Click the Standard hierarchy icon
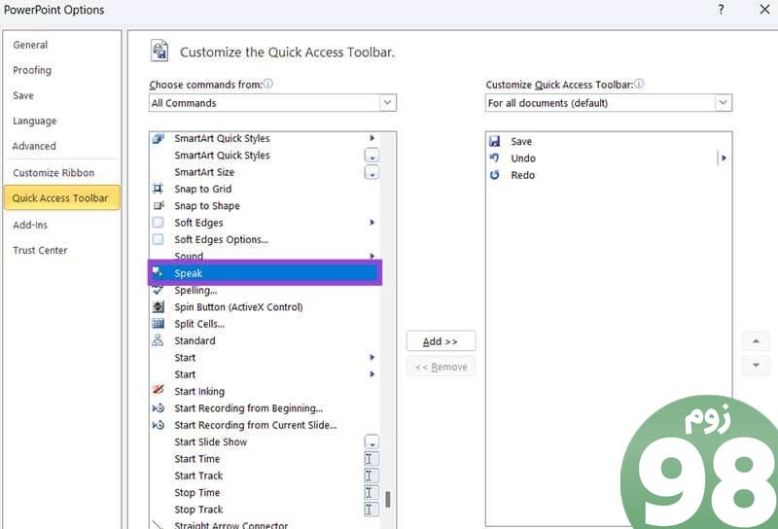 tap(158, 340)
